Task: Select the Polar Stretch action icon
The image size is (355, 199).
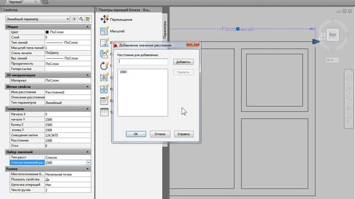Action: point(104,54)
